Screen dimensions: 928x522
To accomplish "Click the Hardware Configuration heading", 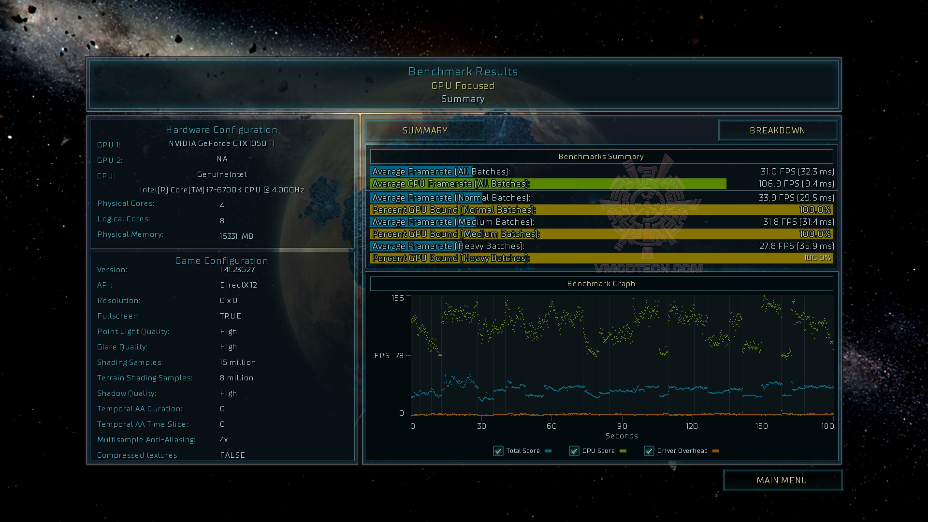I will (222, 130).
